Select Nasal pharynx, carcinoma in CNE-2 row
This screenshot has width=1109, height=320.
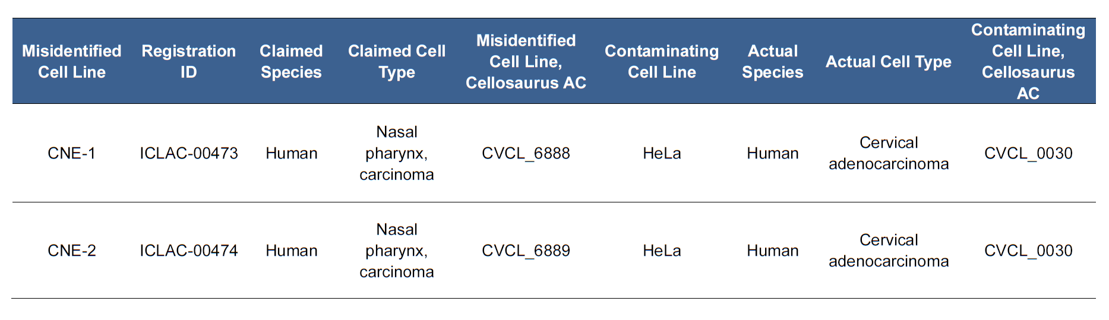396,251
